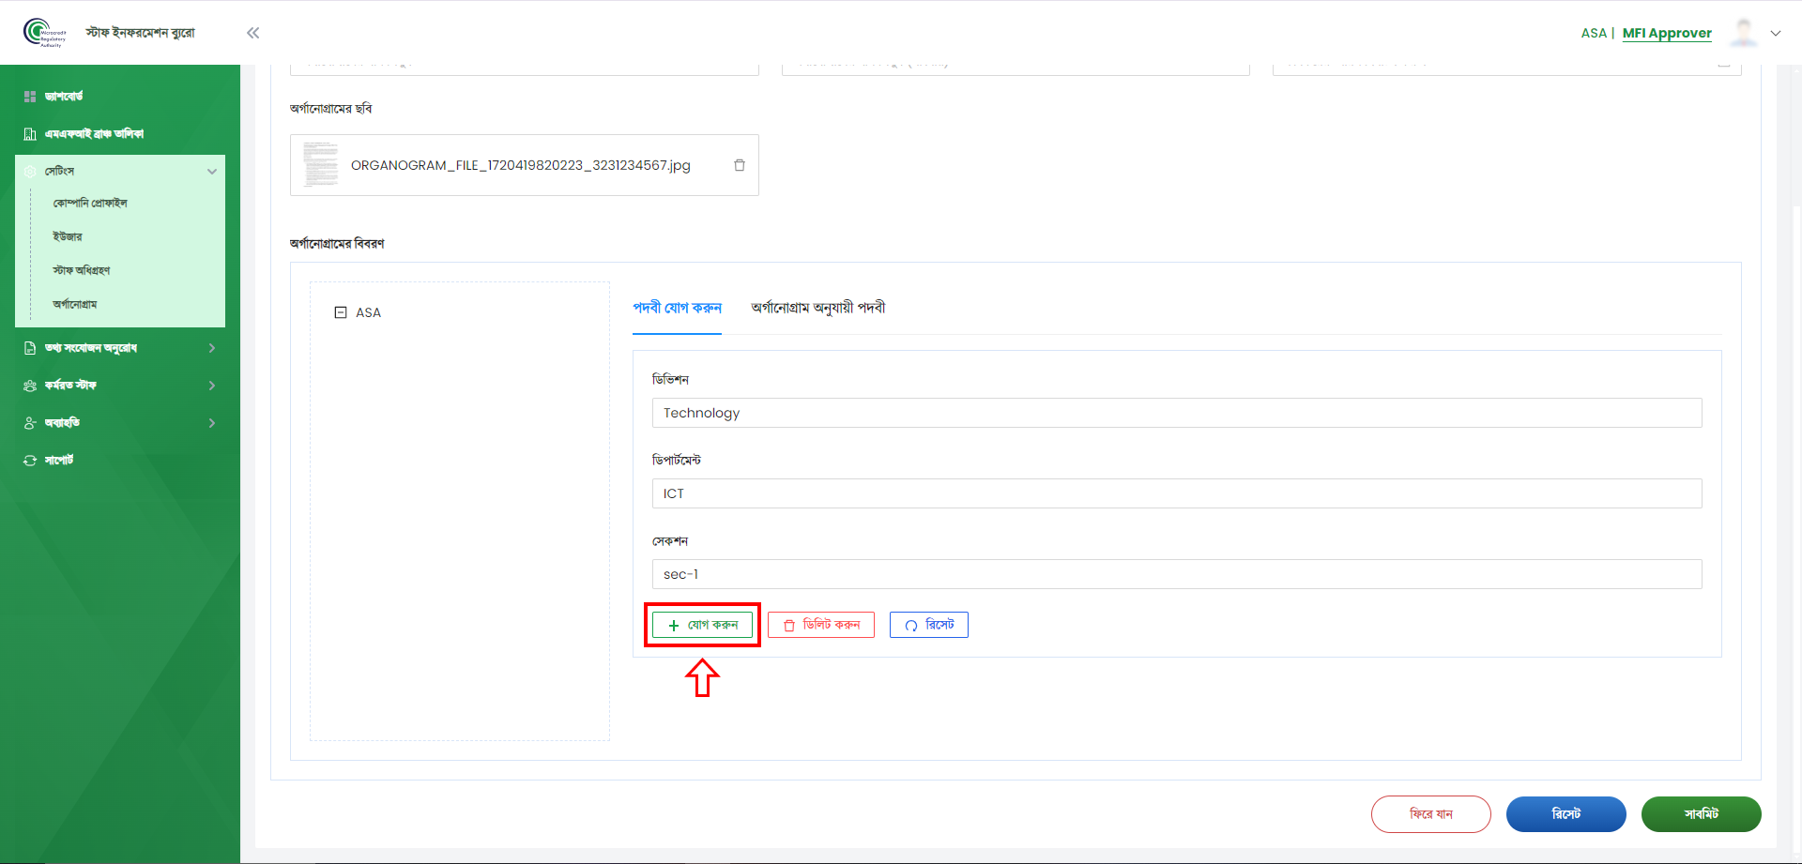Open the organogram file thumbnail
Image resolution: width=1802 pixels, height=864 pixels.
pos(320,164)
